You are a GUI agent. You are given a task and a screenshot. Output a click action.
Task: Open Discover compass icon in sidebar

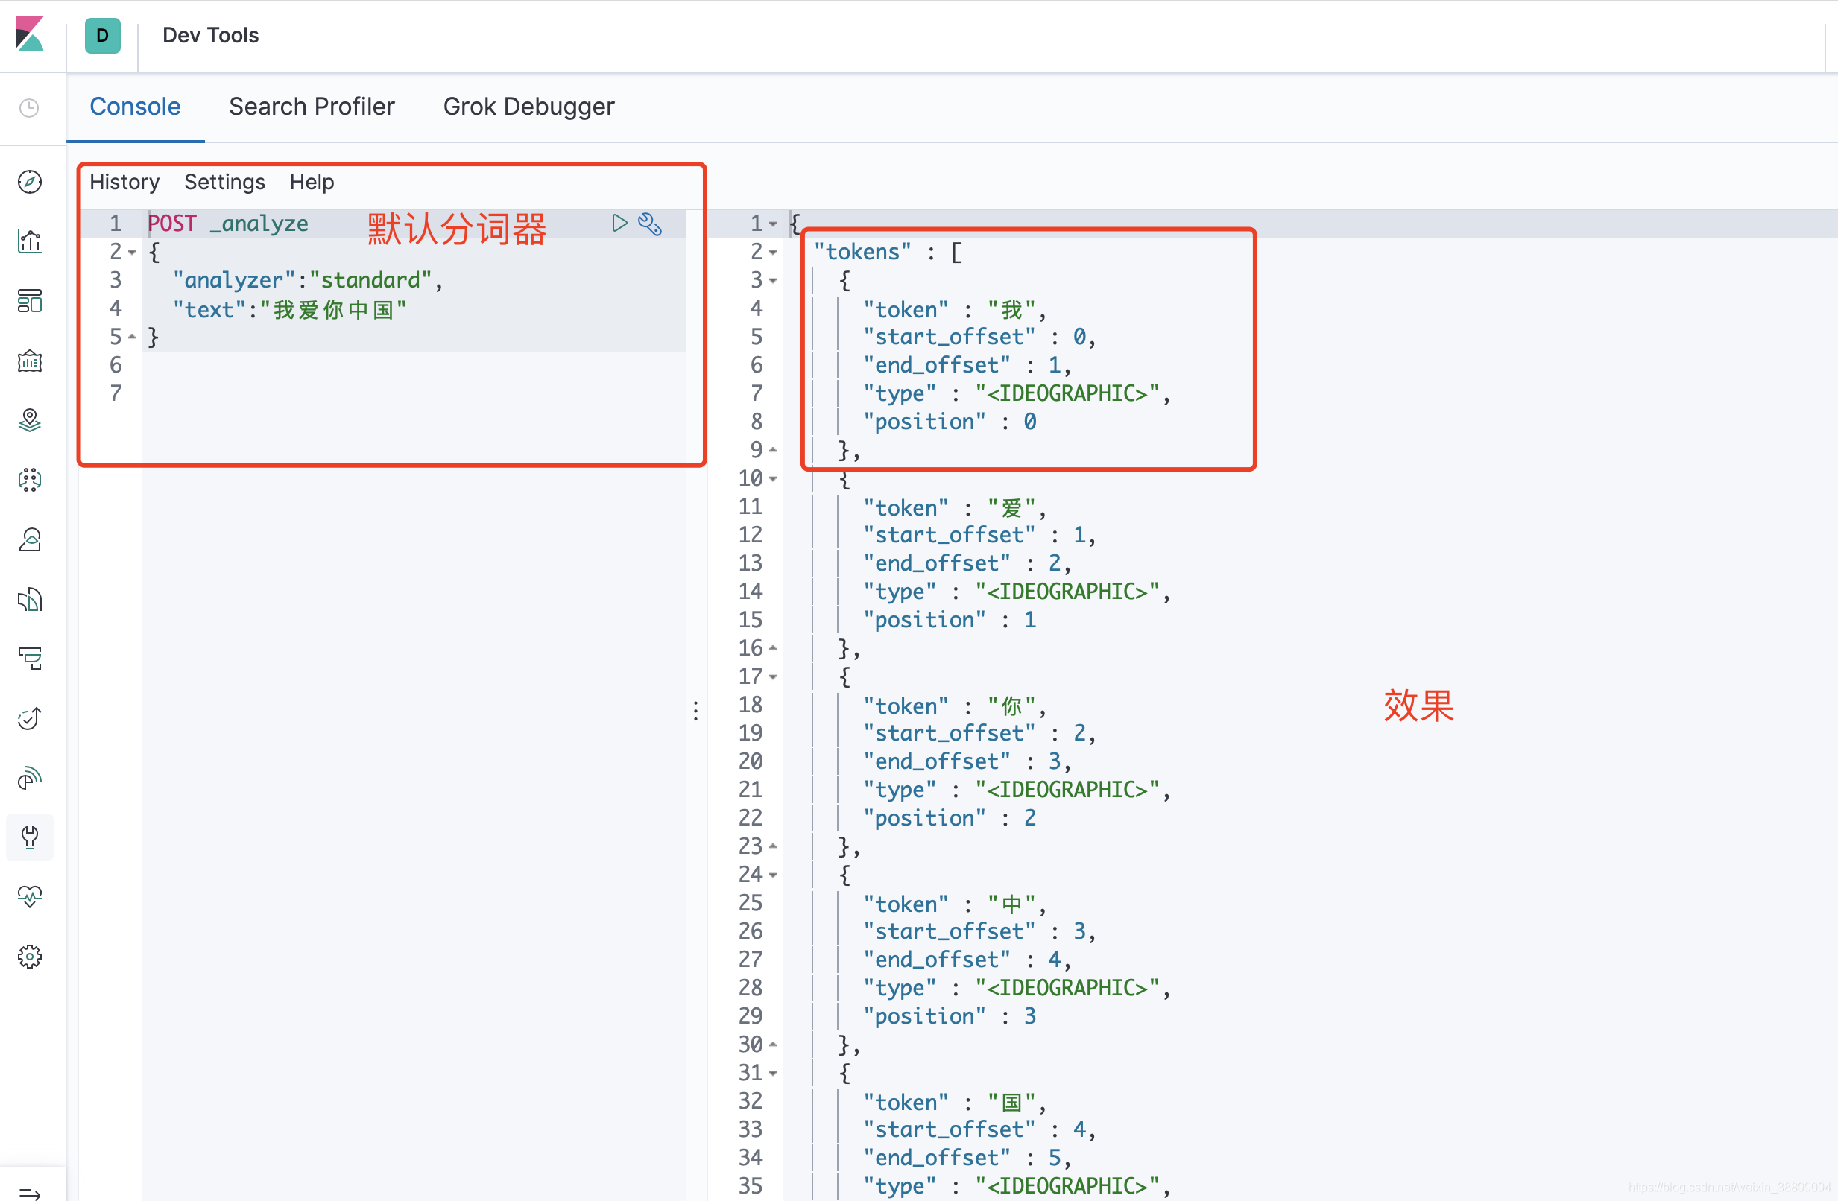(29, 182)
